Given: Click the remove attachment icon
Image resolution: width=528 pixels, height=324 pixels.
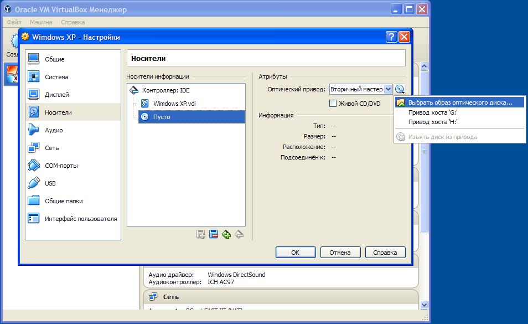Looking at the screenshot, I should [239, 234].
